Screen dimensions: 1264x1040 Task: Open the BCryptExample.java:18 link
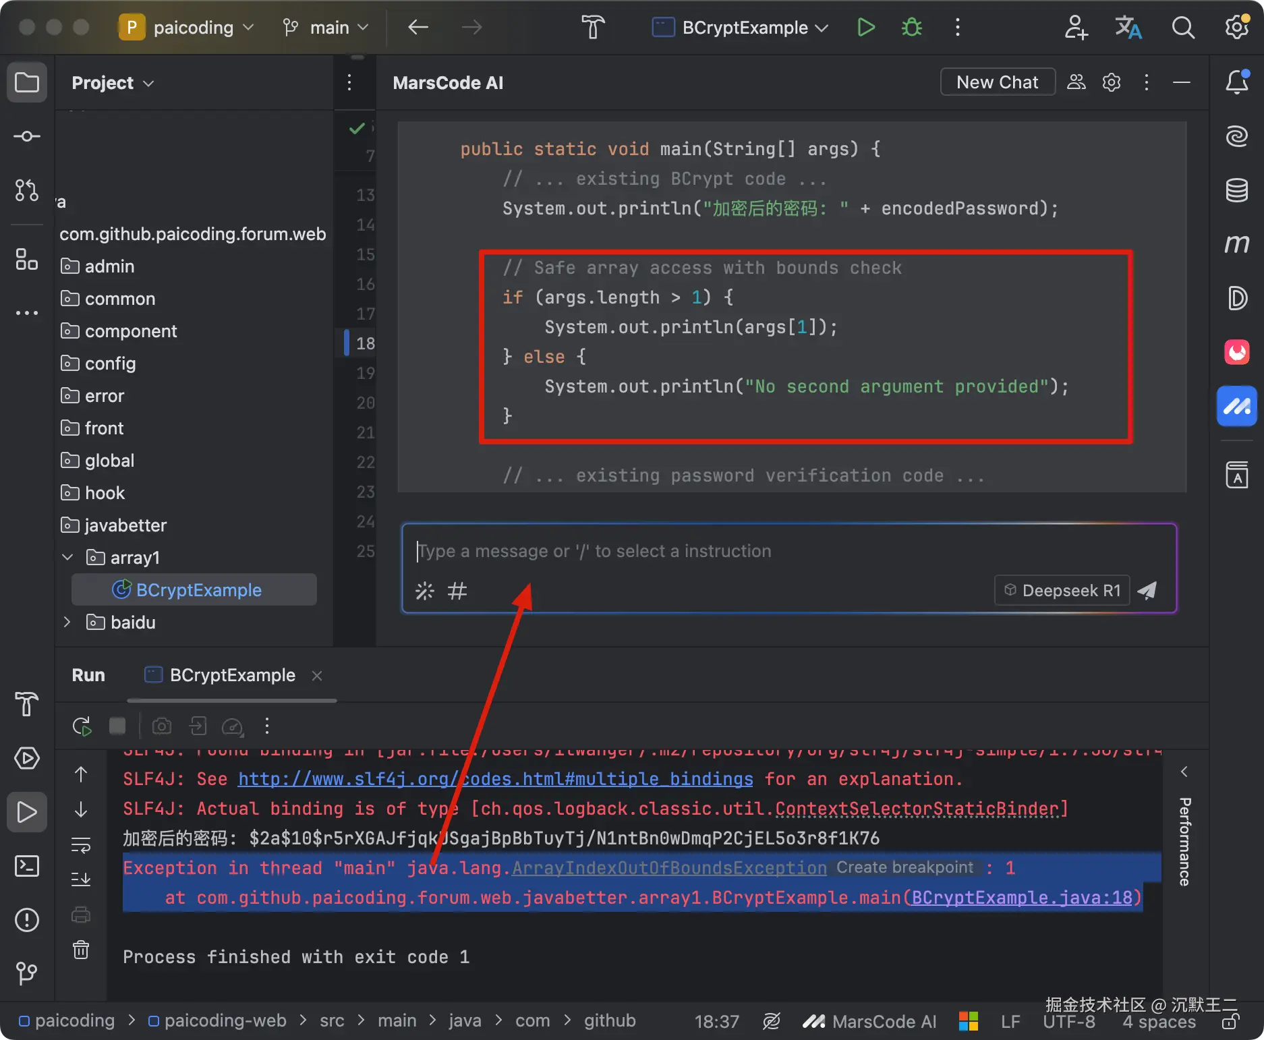(x=1021, y=898)
